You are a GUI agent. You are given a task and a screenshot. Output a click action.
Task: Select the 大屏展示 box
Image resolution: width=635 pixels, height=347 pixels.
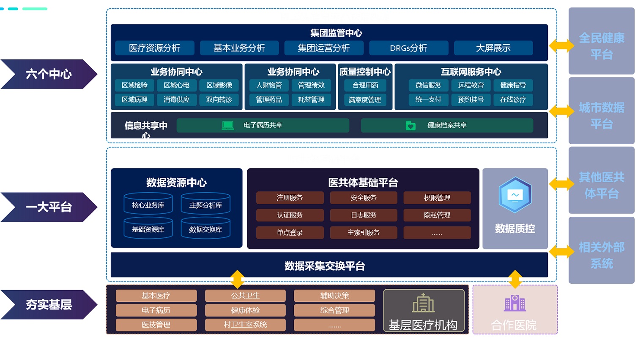pyautogui.click(x=493, y=48)
